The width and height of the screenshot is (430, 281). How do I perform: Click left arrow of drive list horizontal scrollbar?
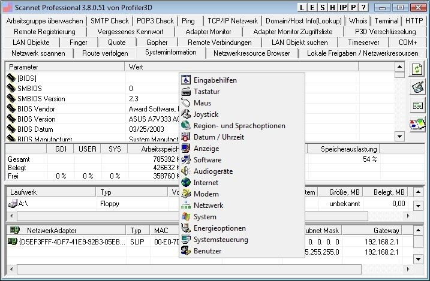pyautogui.click(x=11, y=216)
